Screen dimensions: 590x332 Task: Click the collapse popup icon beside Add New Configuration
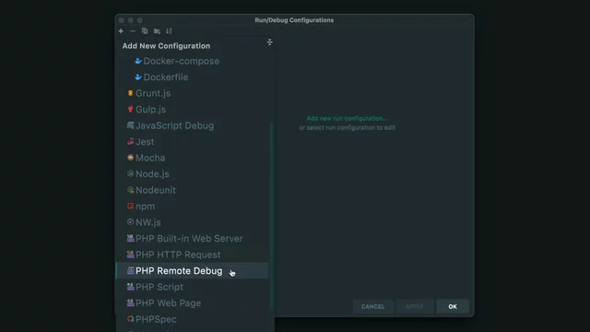pos(269,42)
